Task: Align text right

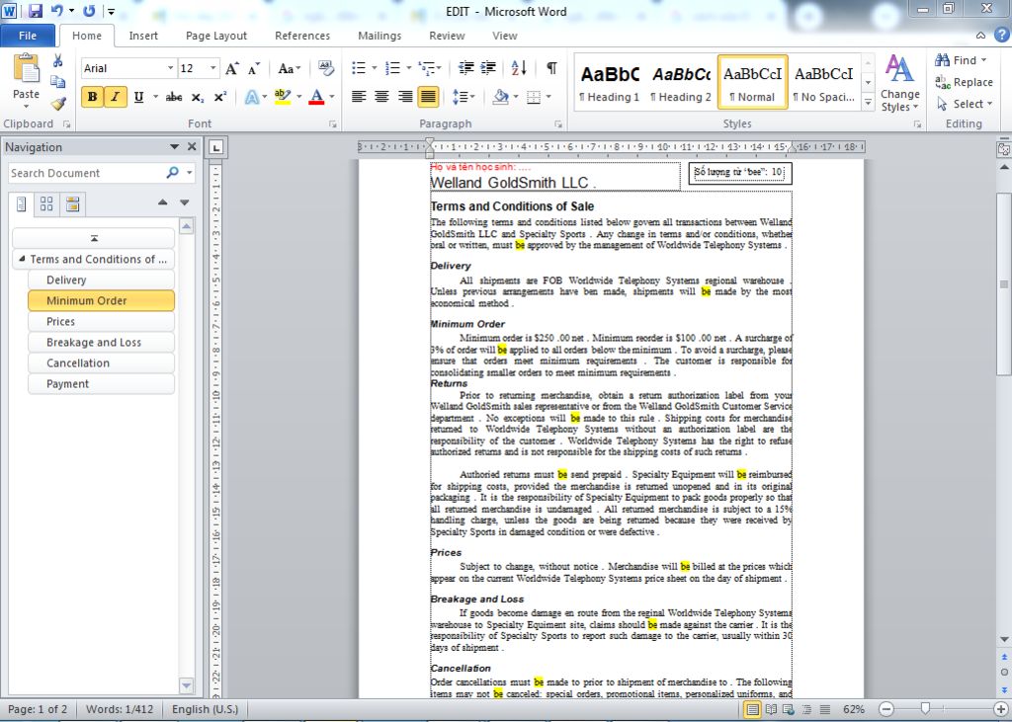Action: point(404,97)
